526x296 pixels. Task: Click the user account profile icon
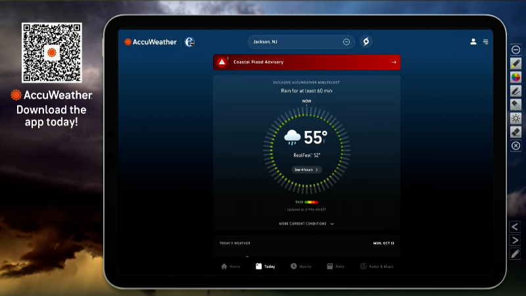click(473, 41)
